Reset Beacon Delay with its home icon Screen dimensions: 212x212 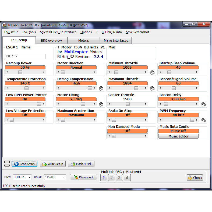(203, 104)
